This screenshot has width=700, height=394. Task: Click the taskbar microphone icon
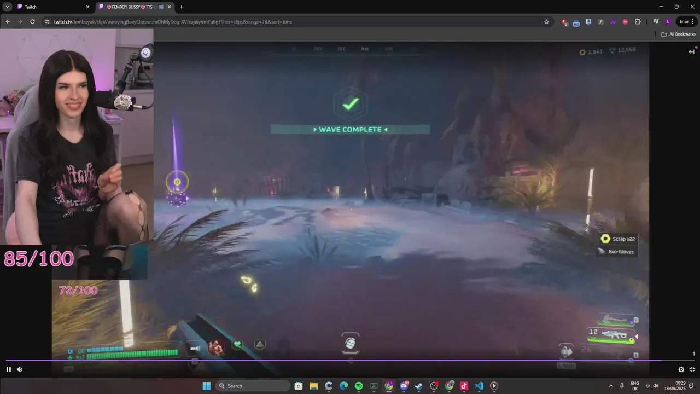pyautogui.click(x=622, y=386)
